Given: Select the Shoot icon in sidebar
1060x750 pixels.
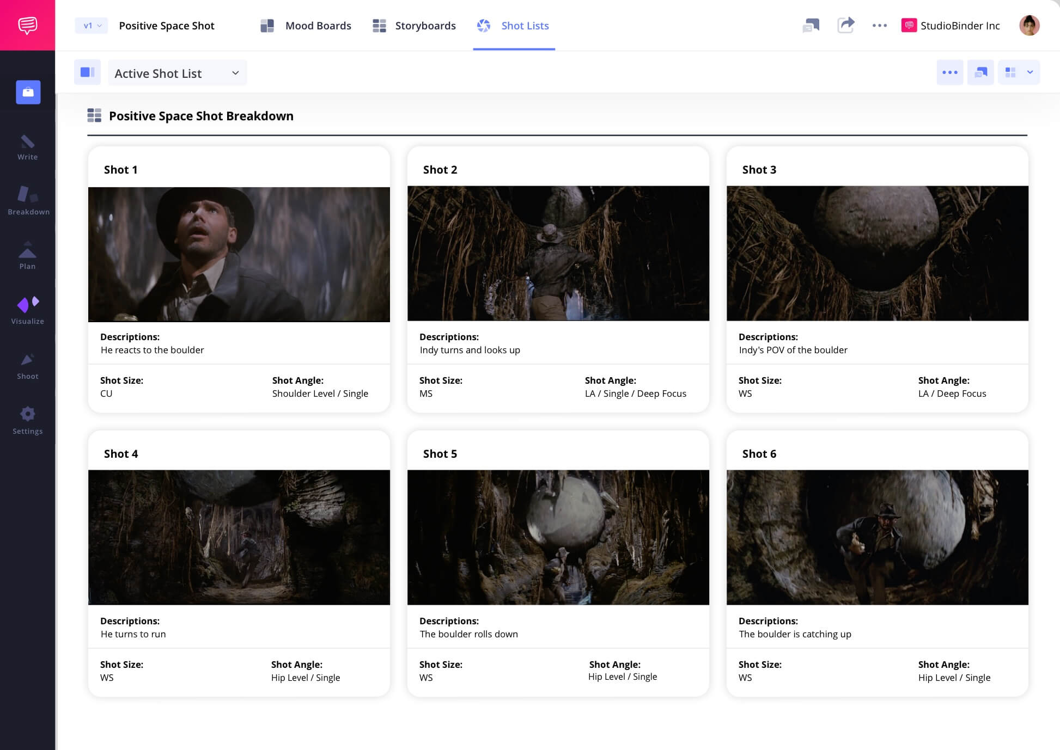Looking at the screenshot, I should coord(27,364).
